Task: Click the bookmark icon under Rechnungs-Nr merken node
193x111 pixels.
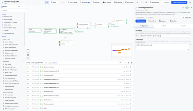Action: (87, 28)
